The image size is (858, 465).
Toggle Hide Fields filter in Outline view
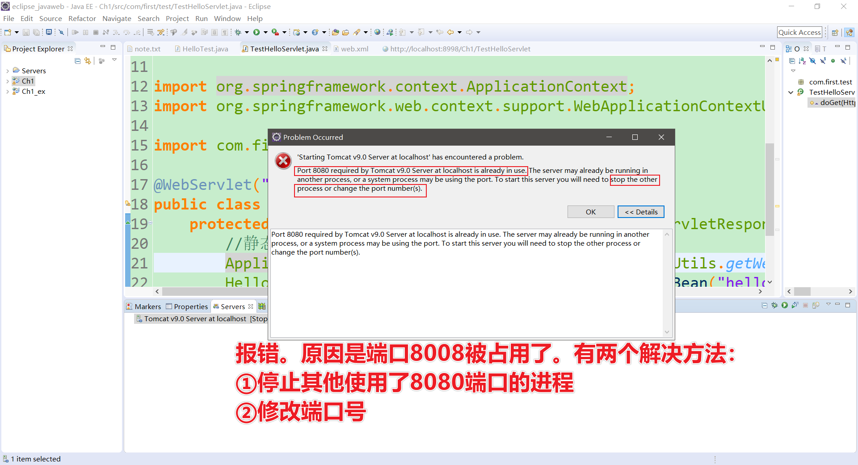pos(812,61)
